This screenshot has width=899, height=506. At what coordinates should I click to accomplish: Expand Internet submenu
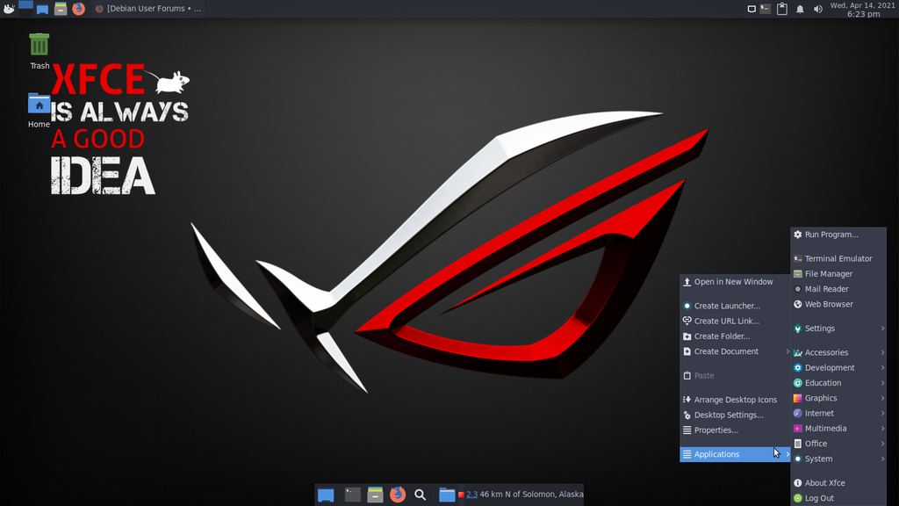[838, 413]
